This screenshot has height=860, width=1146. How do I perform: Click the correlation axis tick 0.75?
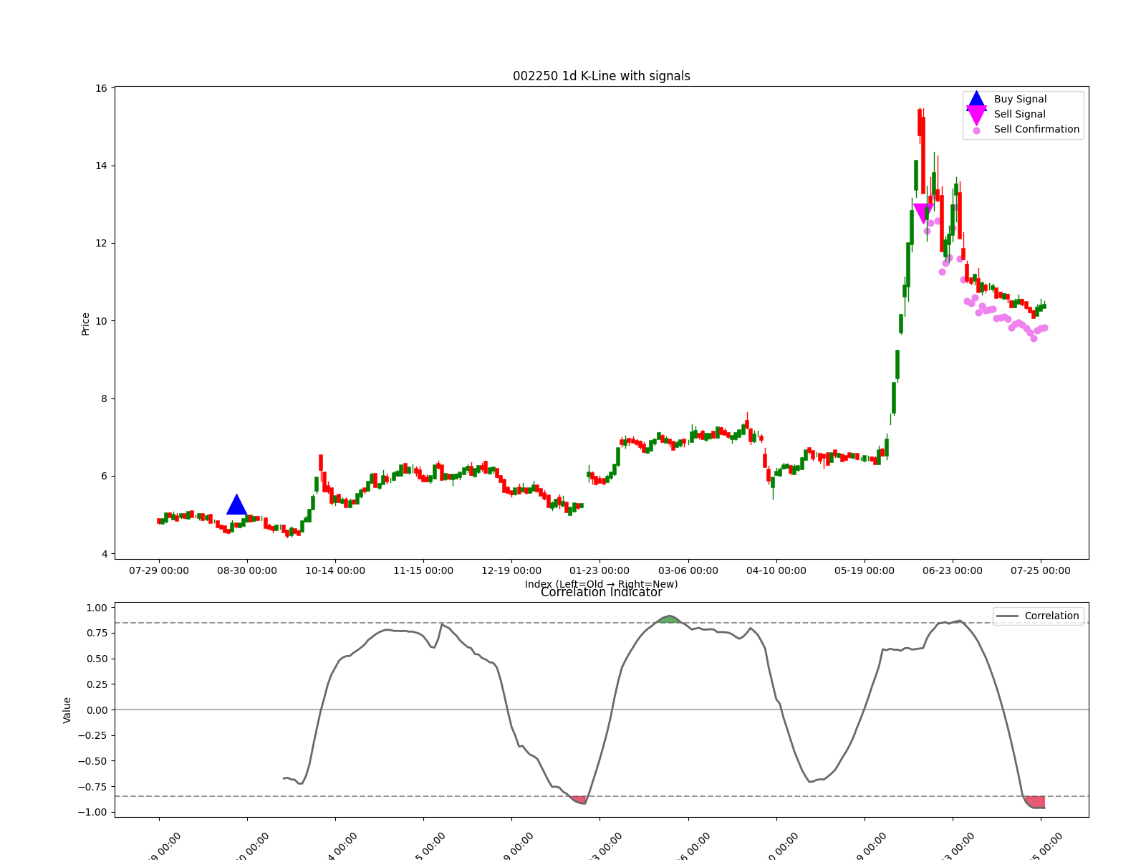(97, 634)
